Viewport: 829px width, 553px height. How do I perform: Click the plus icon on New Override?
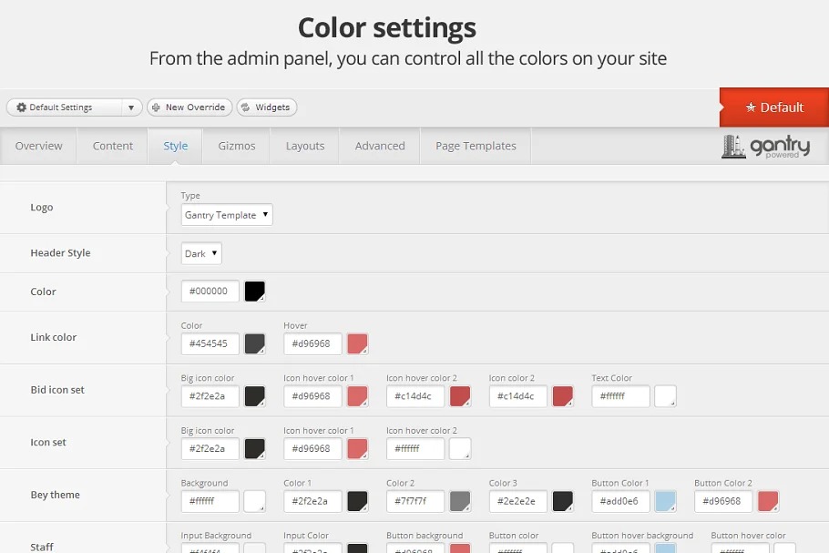tap(157, 108)
